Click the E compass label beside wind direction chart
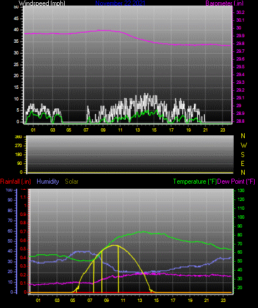The height and width of the screenshot is (308, 258). coord(242,163)
